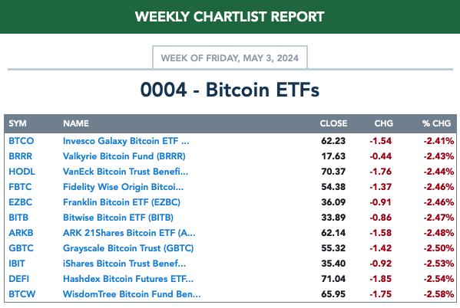Image resolution: width=460 pixels, height=308 pixels.
Task: Open the BRRR symbol link
Action: click(x=20, y=156)
